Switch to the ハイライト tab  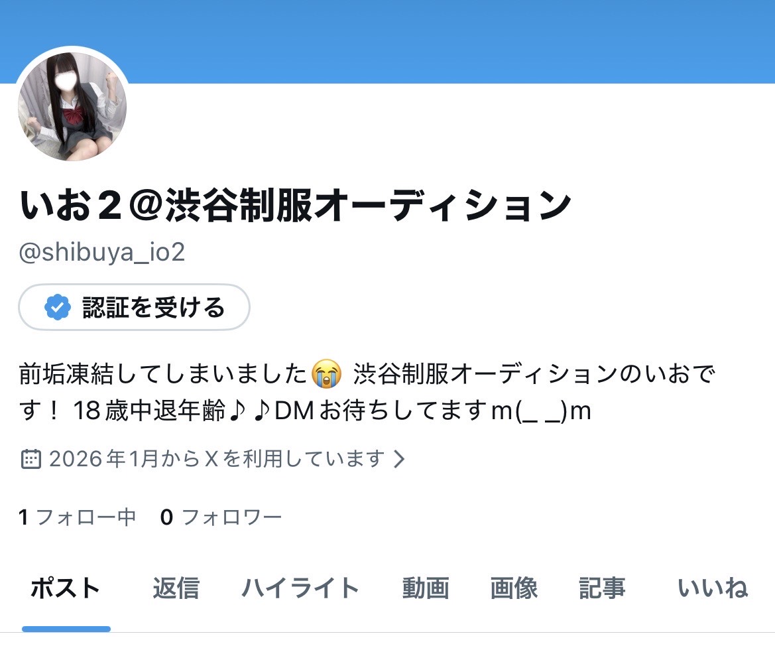click(300, 588)
